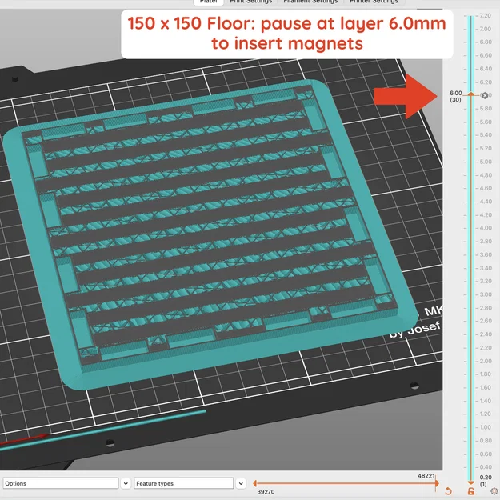The height and width of the screenshot is (500, 500).
Task: Remove the pause marker at layer 6.00
Action: [485, 95]
